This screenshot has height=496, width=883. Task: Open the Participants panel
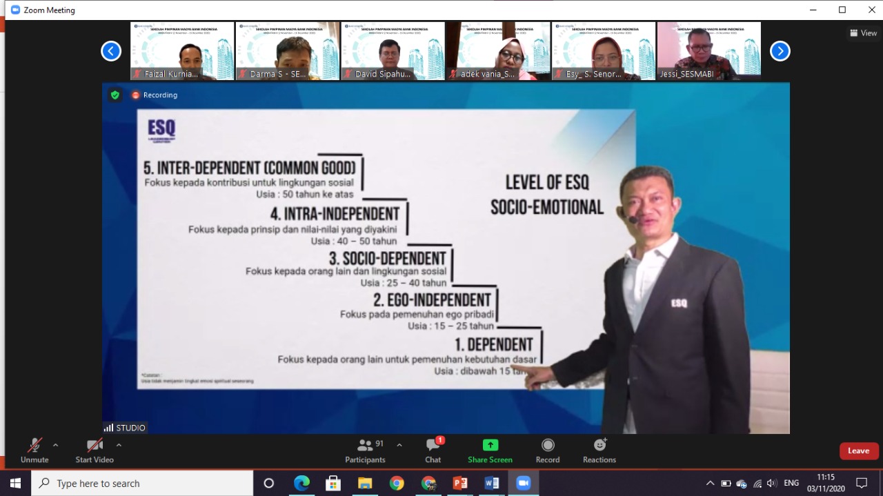[365, 450]
